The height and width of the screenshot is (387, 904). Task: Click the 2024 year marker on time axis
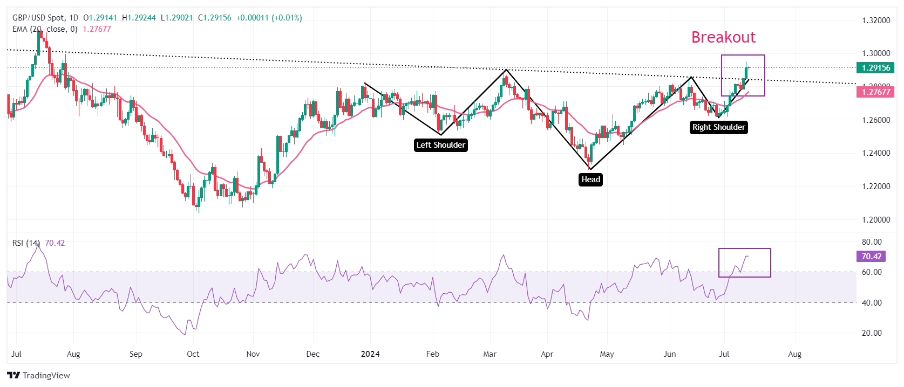[370, 354]
